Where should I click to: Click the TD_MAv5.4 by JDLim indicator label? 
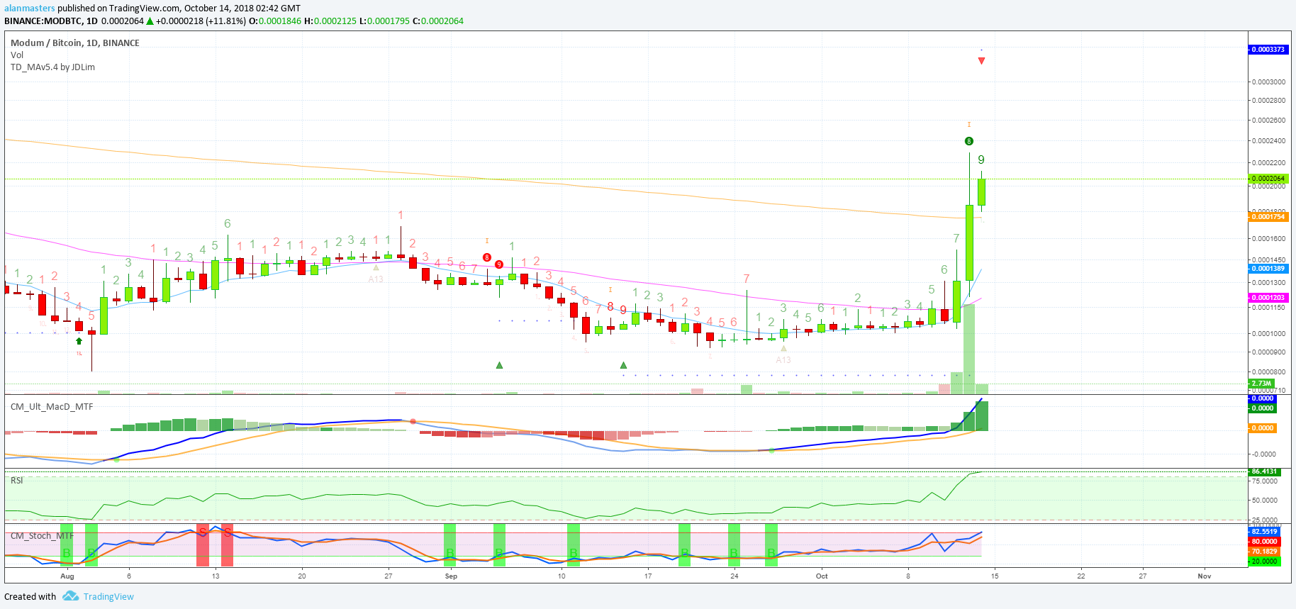click(x=52, y=67)
